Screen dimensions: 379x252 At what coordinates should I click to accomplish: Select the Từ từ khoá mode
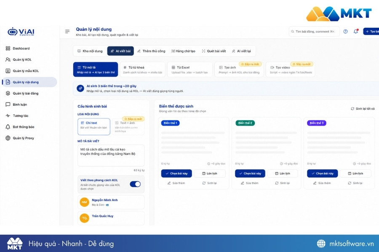[x=143, y=69]
